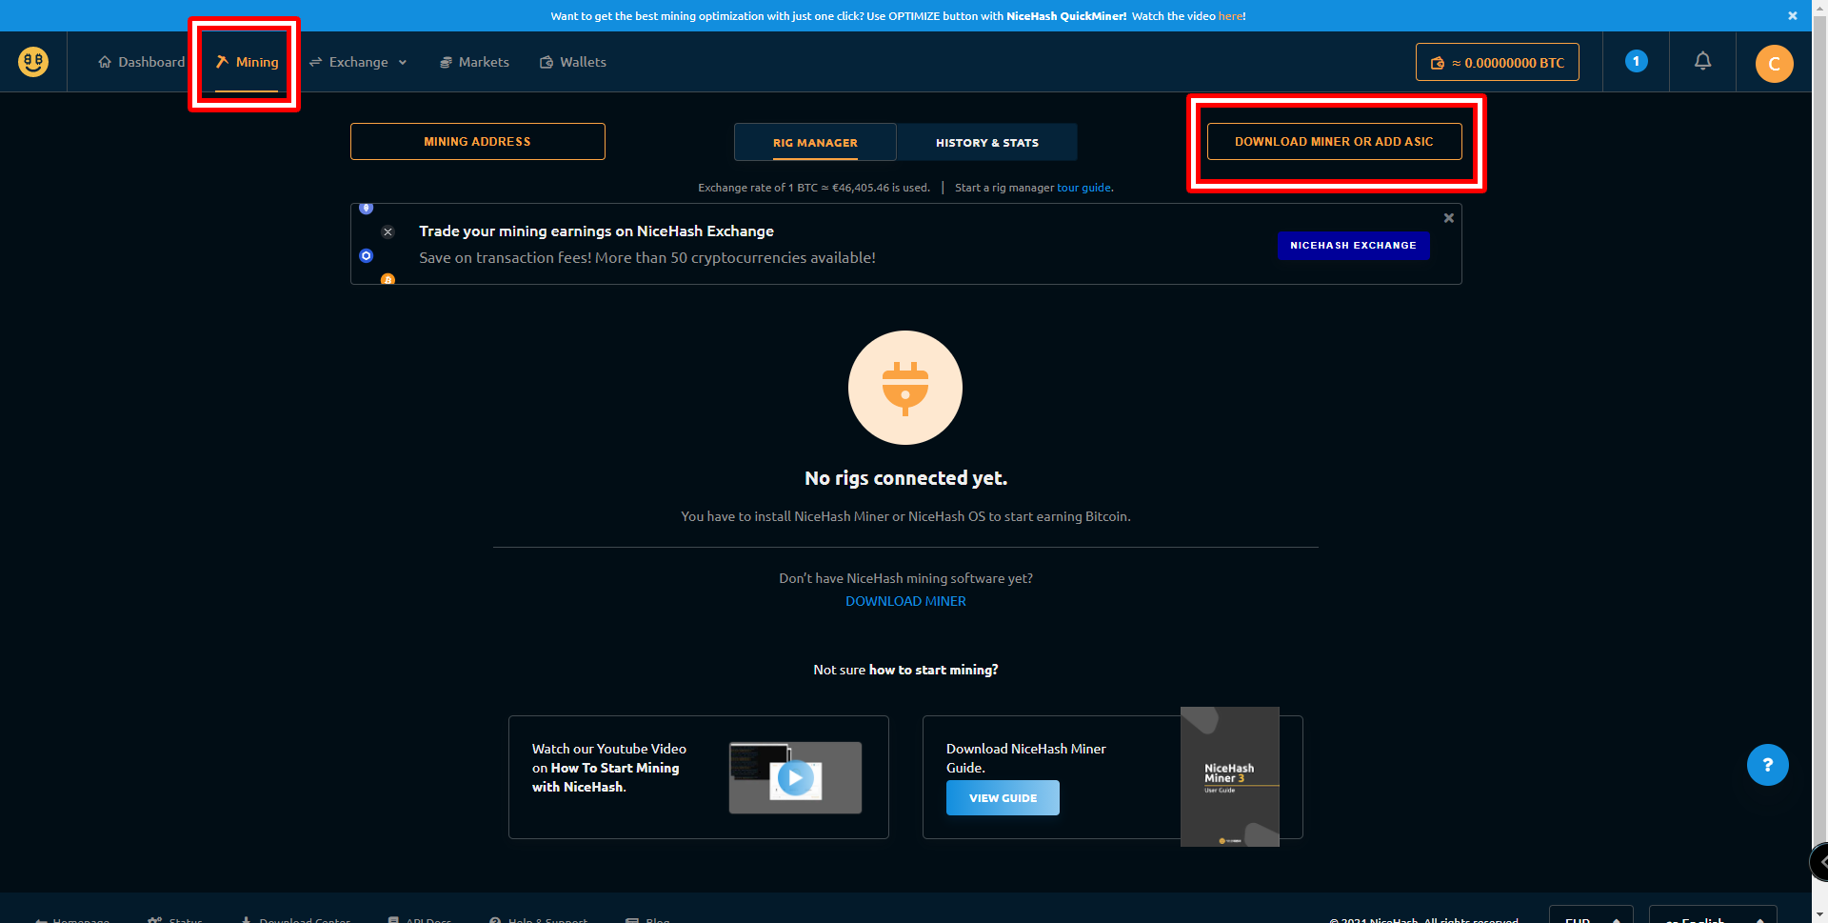Click the NiceHash smiley logo
Viewport: 1828px width, 923px height.
(x=31, y=61)
